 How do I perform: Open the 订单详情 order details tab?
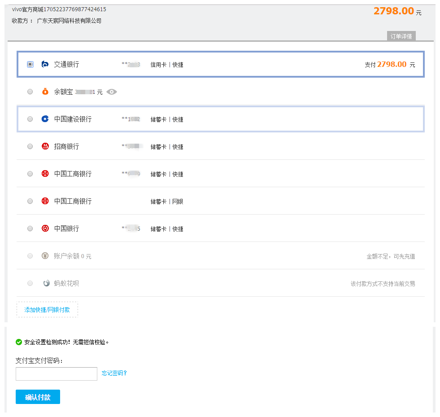tap(401, 36)
